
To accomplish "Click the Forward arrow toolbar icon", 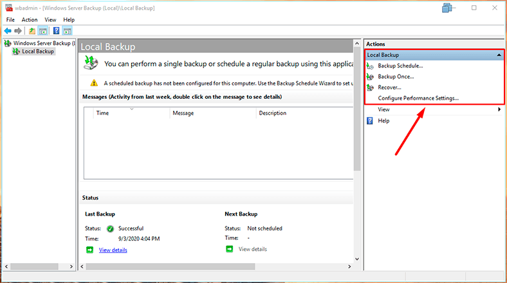I will point(18,31).
